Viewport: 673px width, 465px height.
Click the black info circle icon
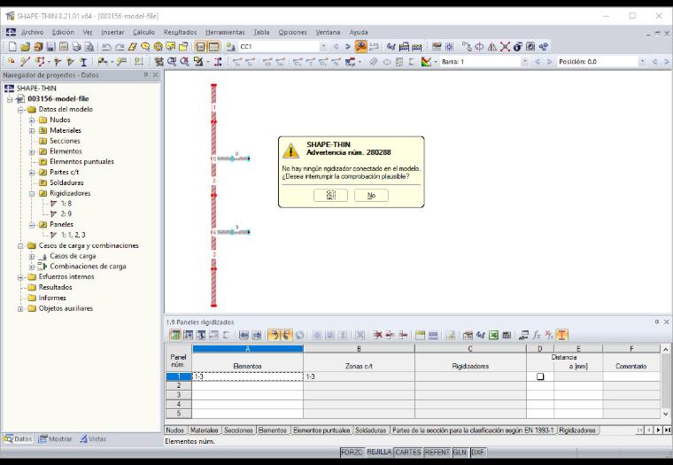click(518, 47)
